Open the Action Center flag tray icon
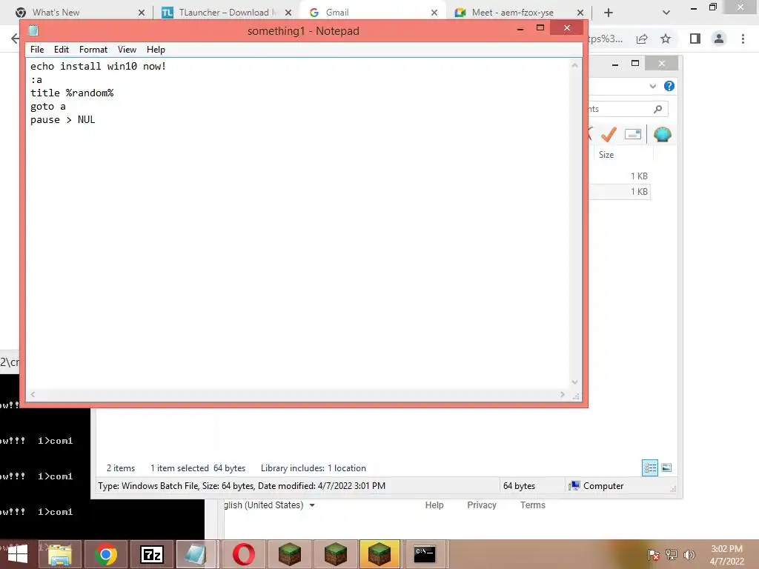Screen dimensions: 759x569 click(653, 554)
